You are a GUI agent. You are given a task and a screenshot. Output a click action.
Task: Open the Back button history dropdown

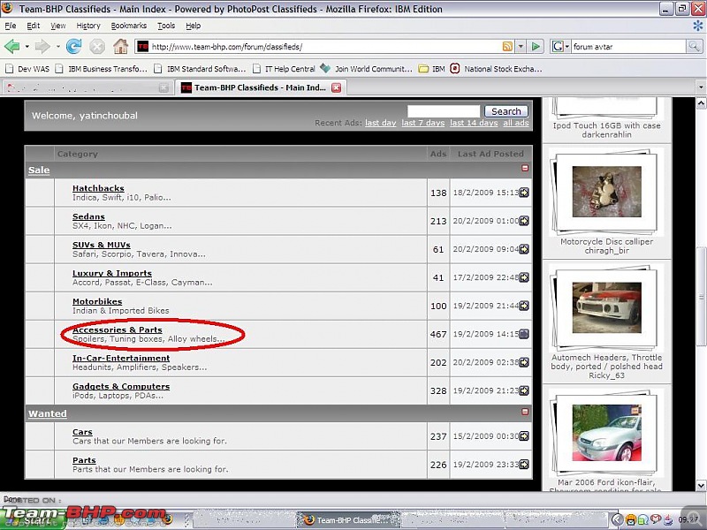pos(27,47)
